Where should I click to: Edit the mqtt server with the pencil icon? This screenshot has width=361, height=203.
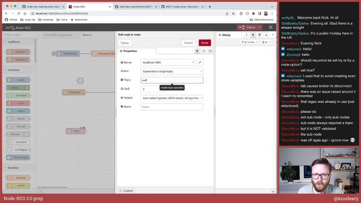(200, 63)
